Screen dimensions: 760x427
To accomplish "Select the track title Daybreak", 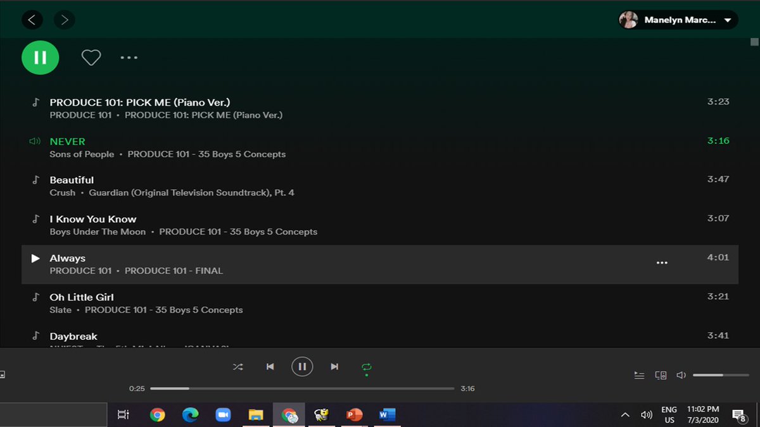I will coord(73,337).
